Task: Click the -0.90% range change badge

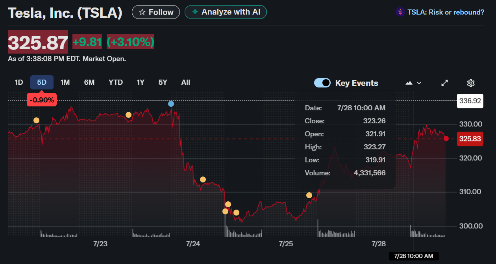Action: point(42,100)
